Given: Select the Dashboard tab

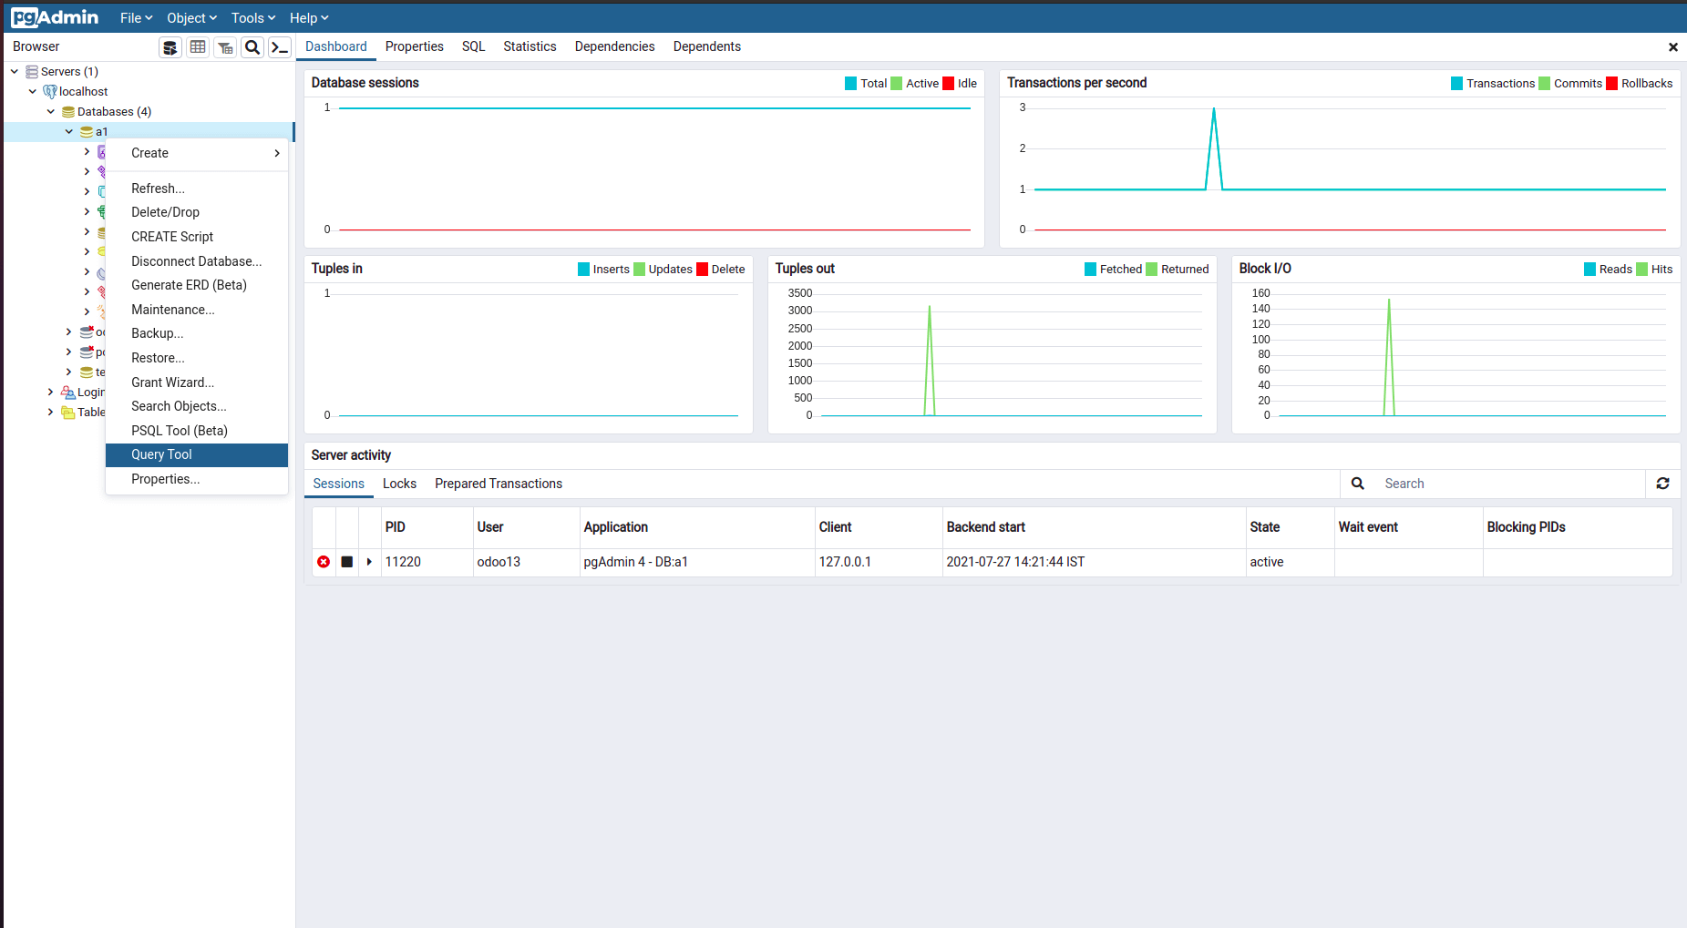Looking at the screenshot, I should pos(335,46).
